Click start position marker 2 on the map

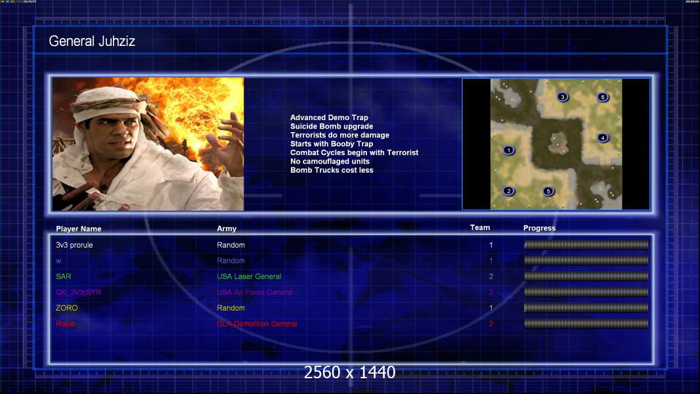coord(508,191)
